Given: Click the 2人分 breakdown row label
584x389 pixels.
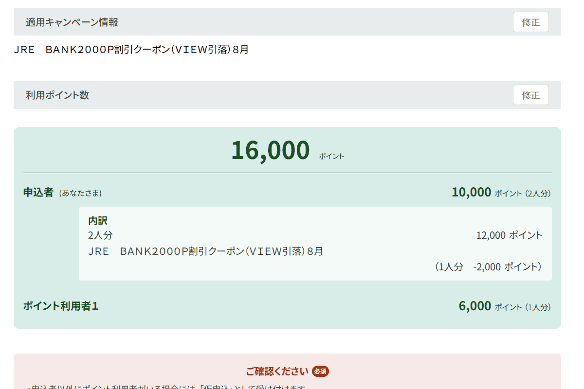Looking at the screenshot, I should click(100, 235).
